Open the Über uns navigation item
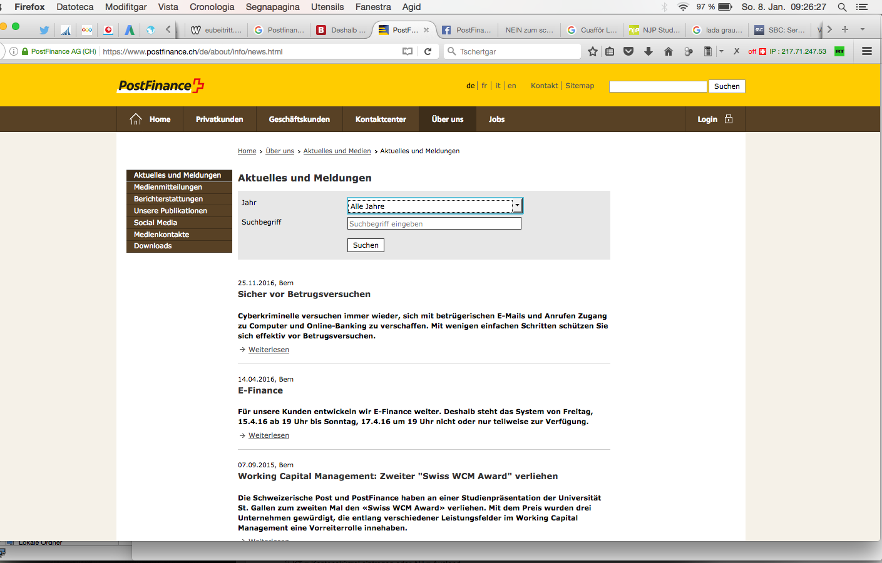The width and height of the screenshot is (882, 563). click(x=448, y=119)
